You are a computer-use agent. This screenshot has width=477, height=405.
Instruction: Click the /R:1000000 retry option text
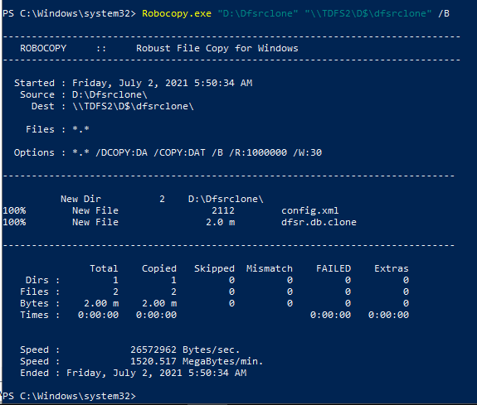coord(258,152)
